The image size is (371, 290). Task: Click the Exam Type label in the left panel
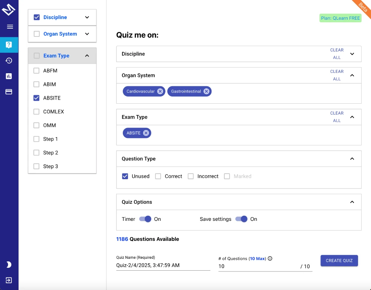point(56,56)
